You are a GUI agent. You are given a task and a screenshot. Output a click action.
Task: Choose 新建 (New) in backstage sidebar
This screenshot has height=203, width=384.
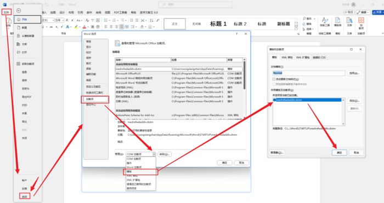(22, 27)
